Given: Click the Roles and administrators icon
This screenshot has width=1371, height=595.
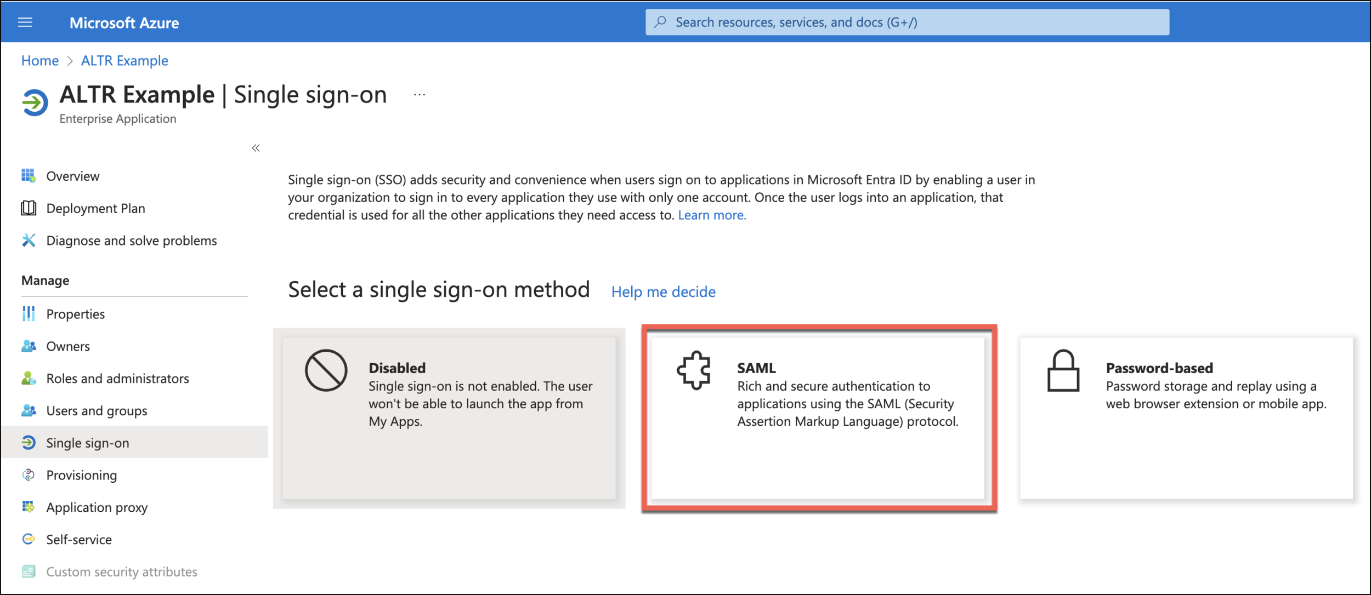Looking at the screenshot, I should 29,379.
